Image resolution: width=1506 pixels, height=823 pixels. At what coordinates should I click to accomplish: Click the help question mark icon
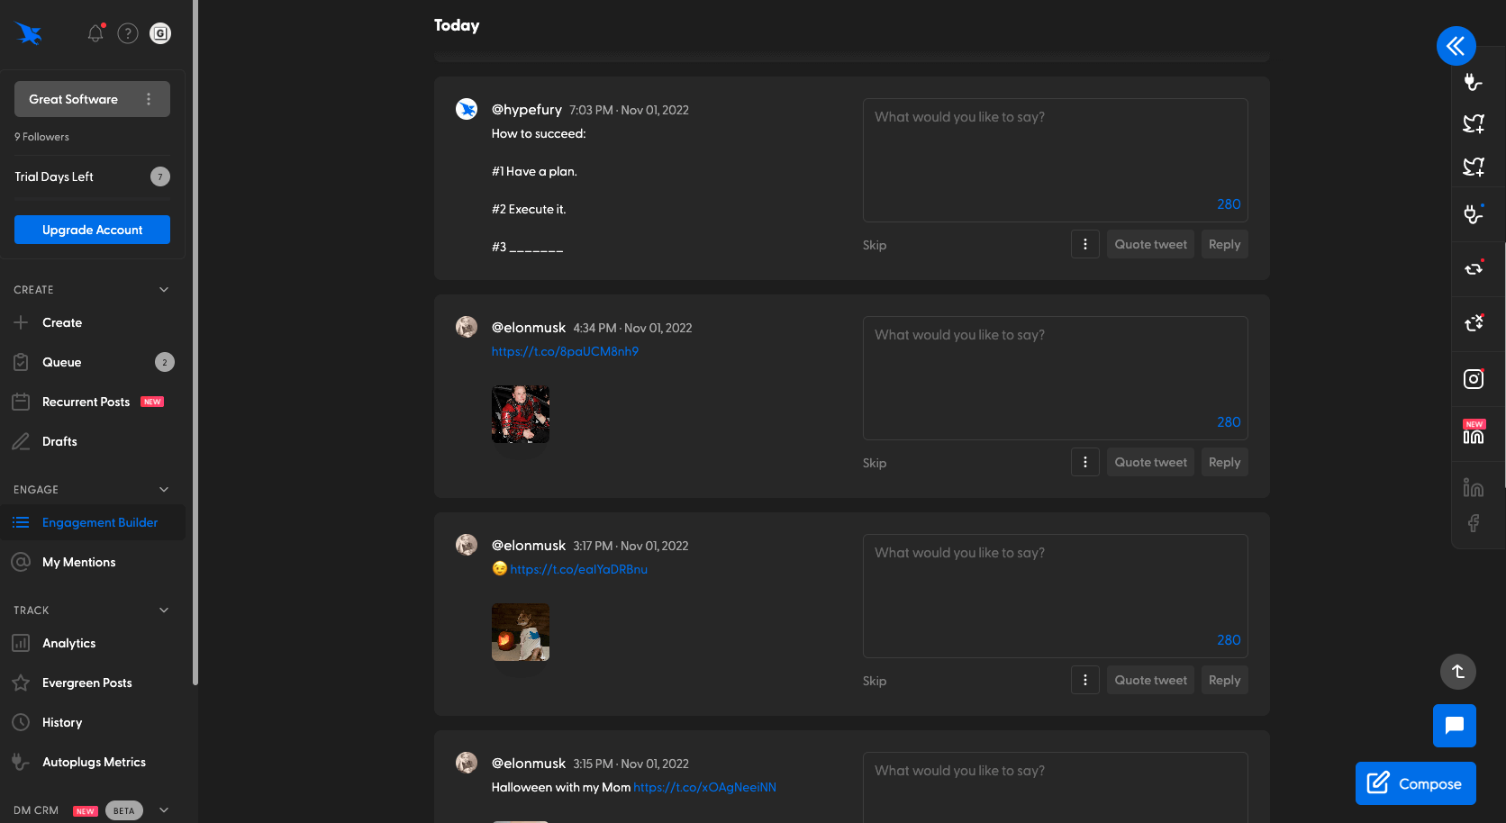coord(127,32)
